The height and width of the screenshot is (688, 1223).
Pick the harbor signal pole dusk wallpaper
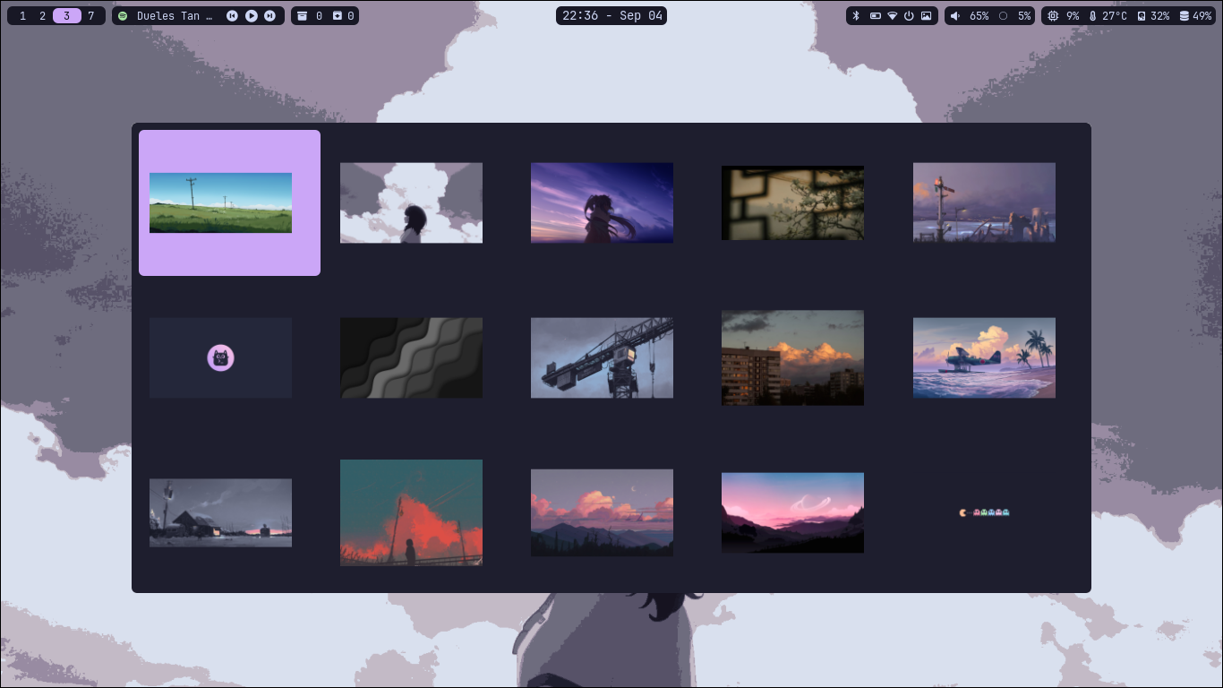coord(984,202)
